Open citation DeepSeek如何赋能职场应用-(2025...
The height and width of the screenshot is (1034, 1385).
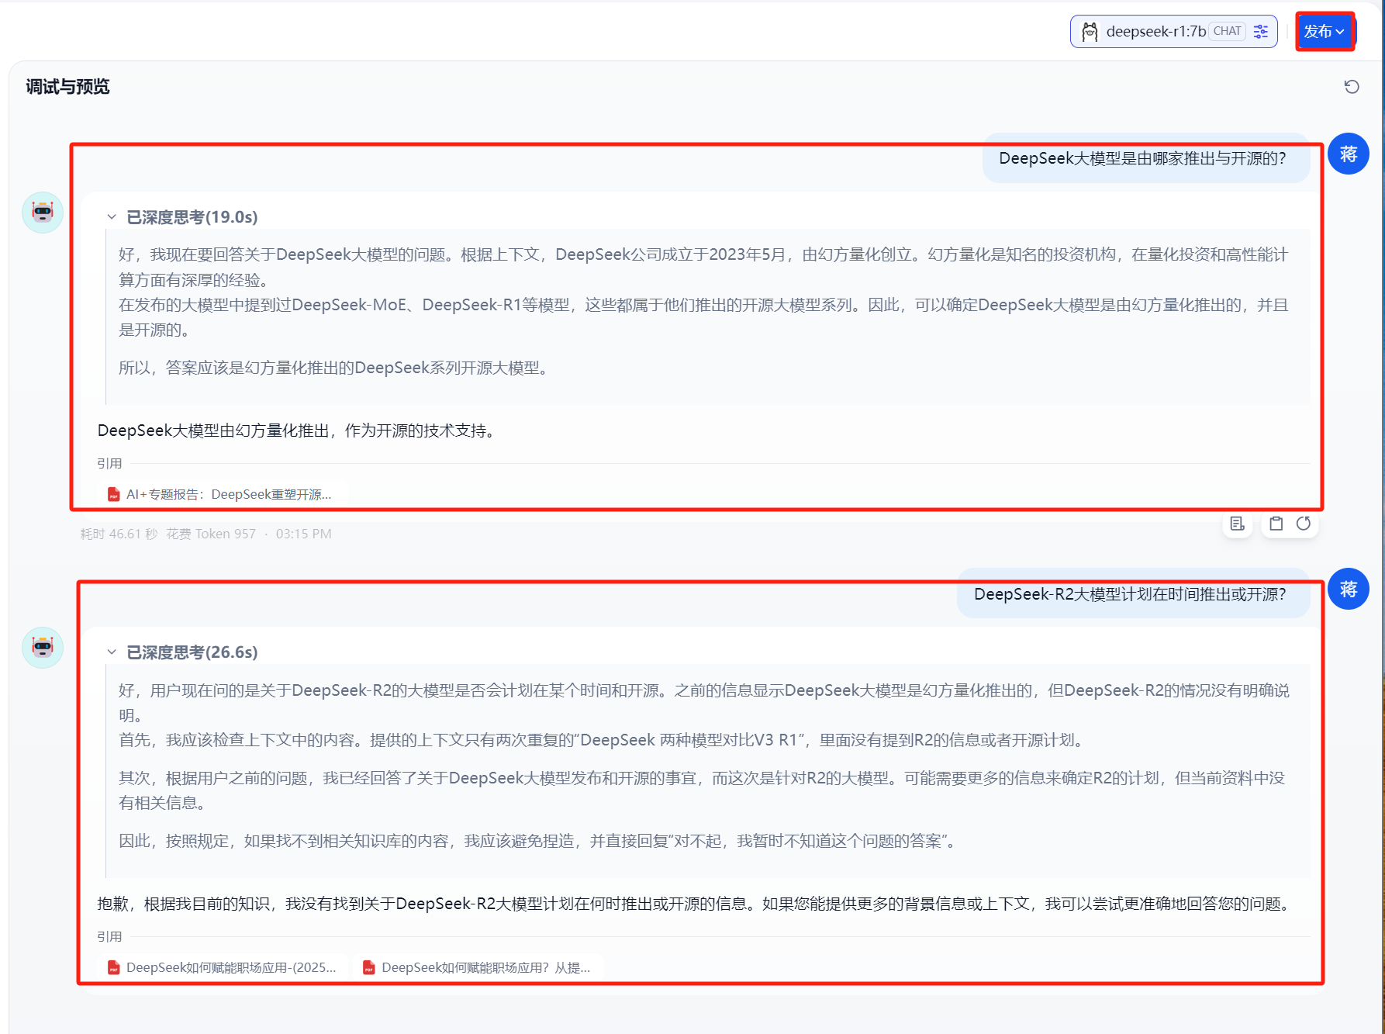pos(223,967)
